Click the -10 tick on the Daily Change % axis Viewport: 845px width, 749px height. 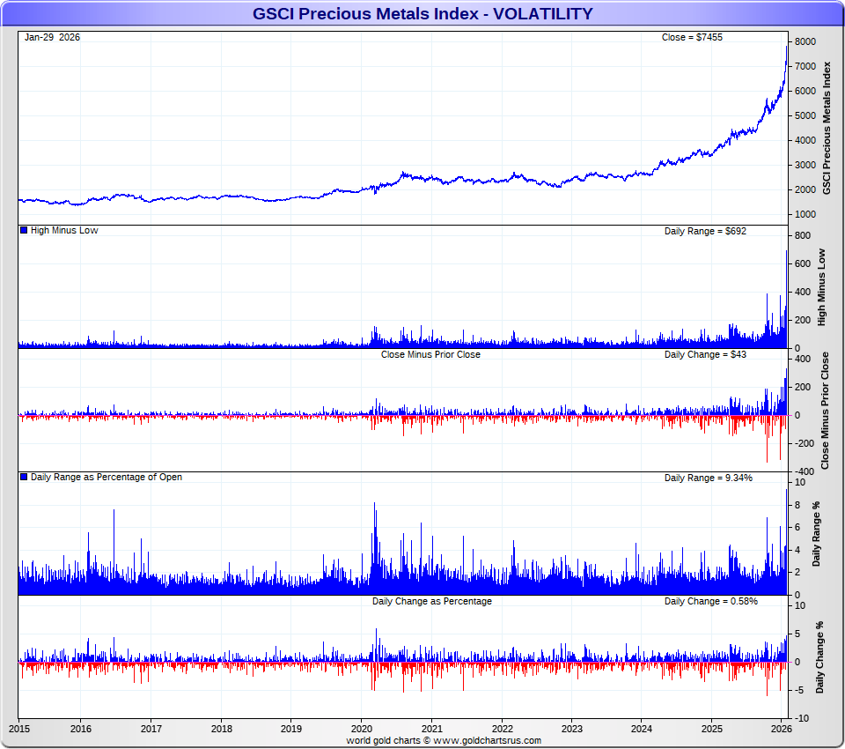tap(801, 718)
